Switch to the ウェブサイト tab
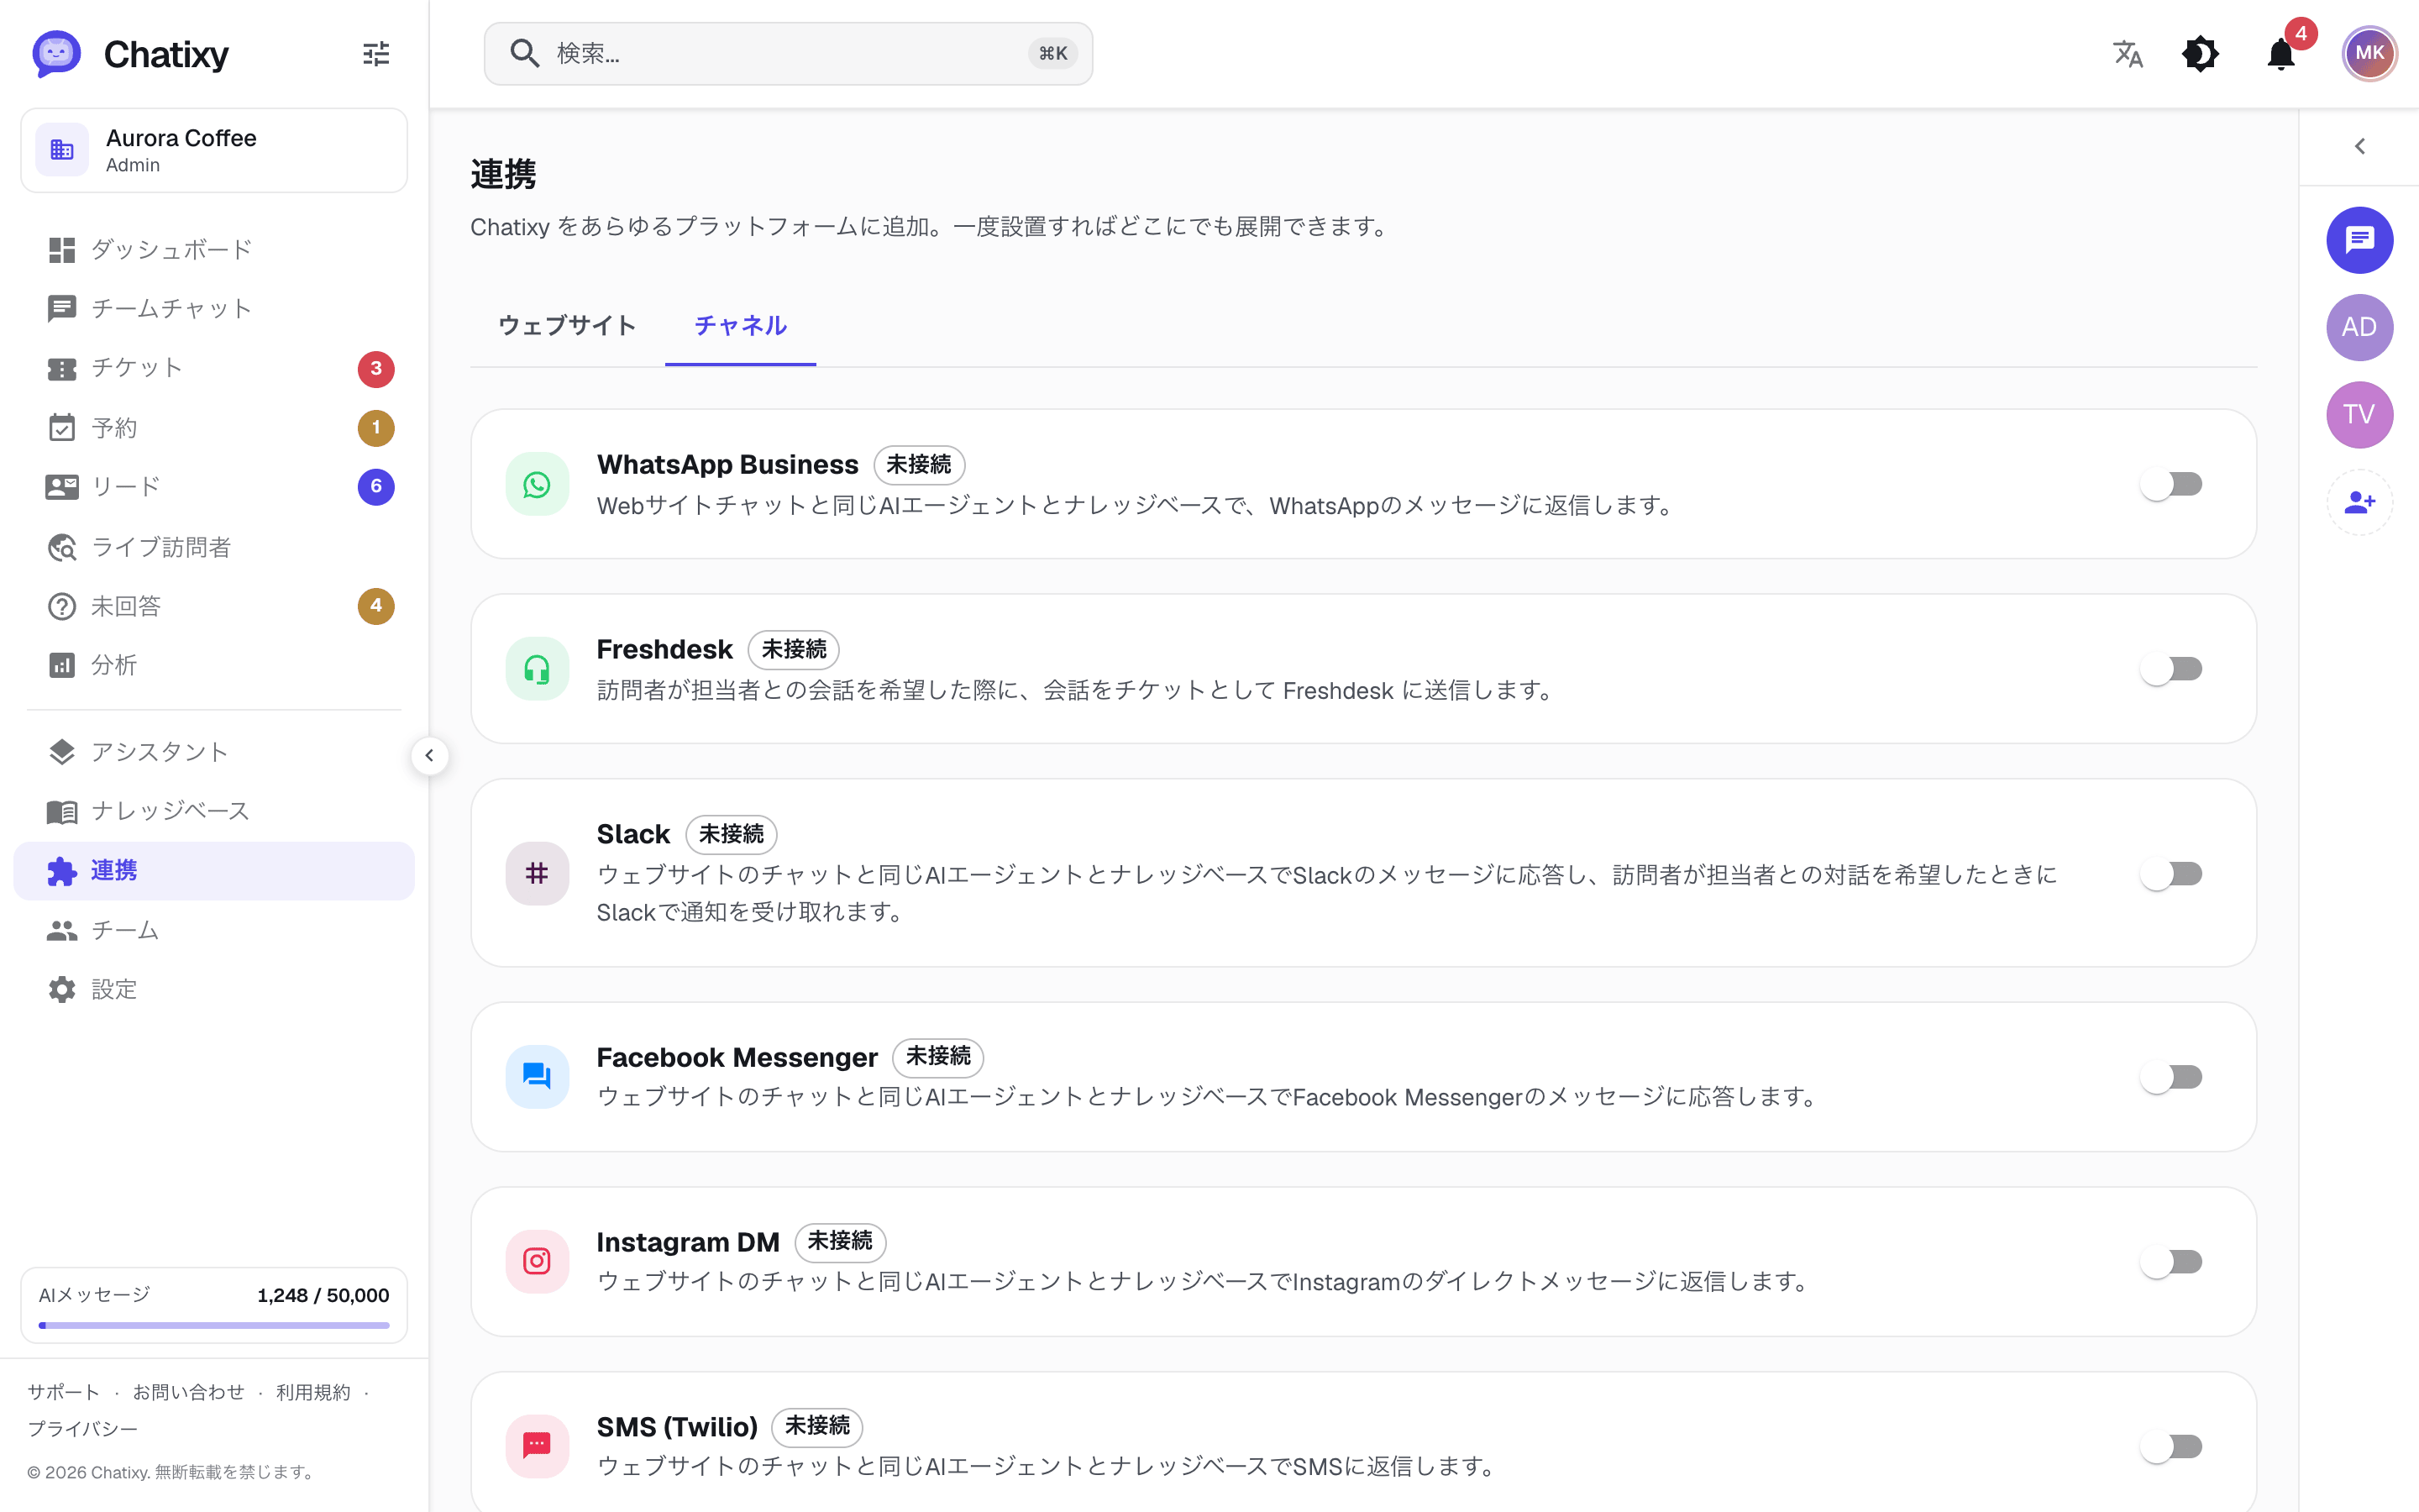Viewport: 2419px width, 1512px height. pyautogui.click(x=567, y=326)
